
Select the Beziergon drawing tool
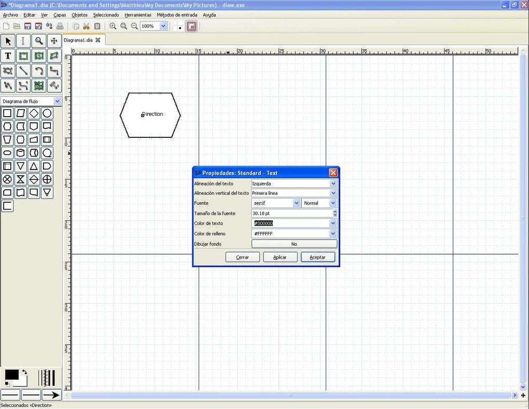[x=8, y=71]
